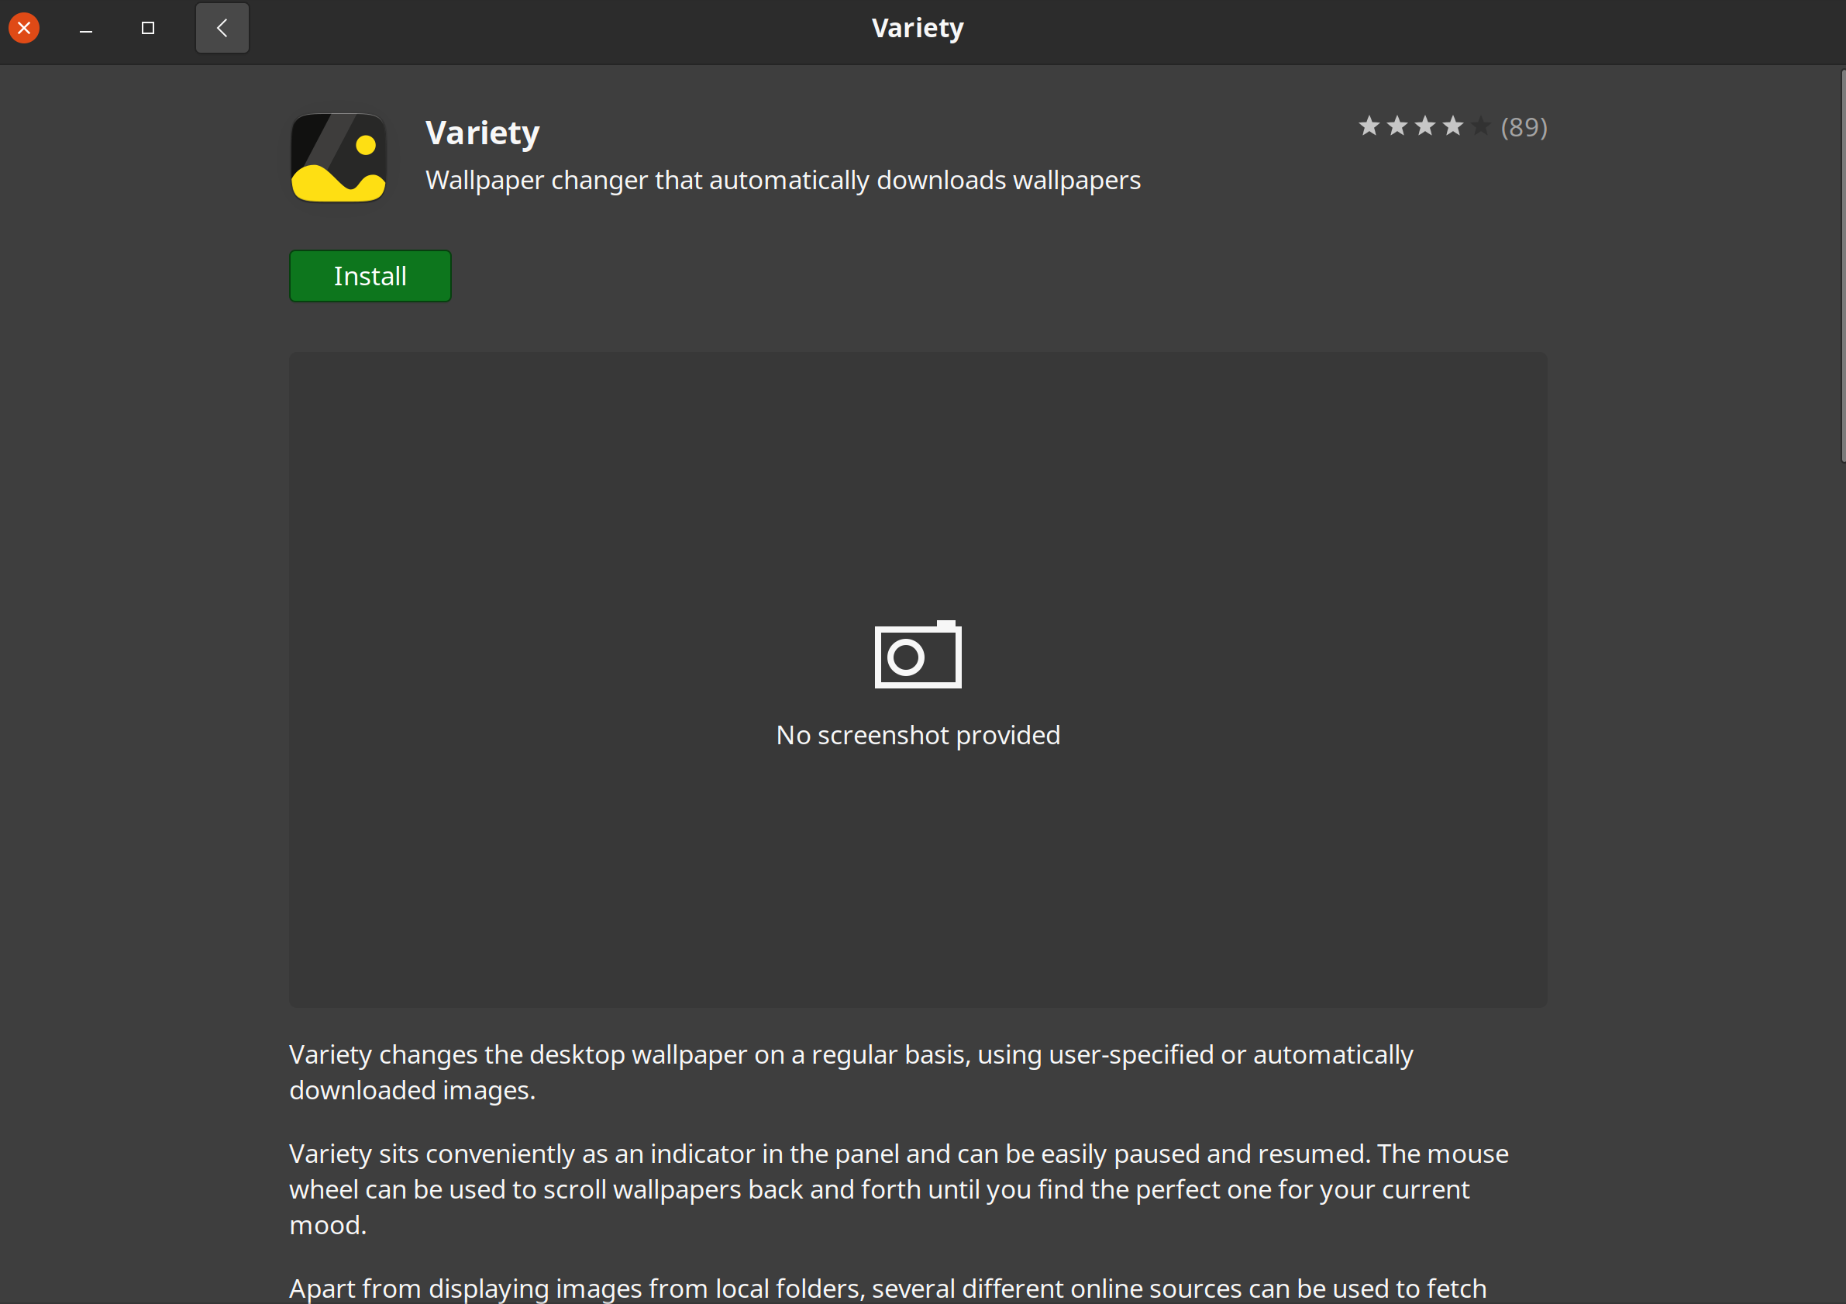Screen dimensions: 1846x1304
Task: Click the back navigation arrow
Action: click(222, 27)
